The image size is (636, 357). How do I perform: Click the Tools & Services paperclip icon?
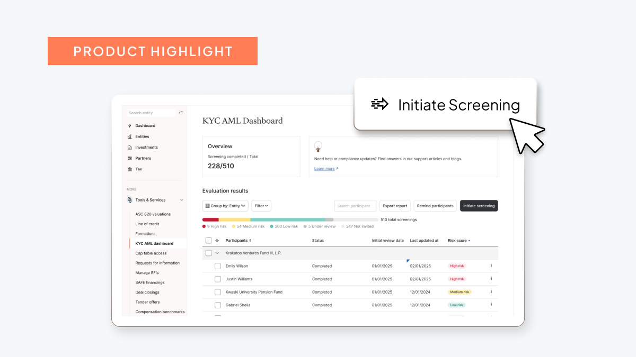point(129,200)
